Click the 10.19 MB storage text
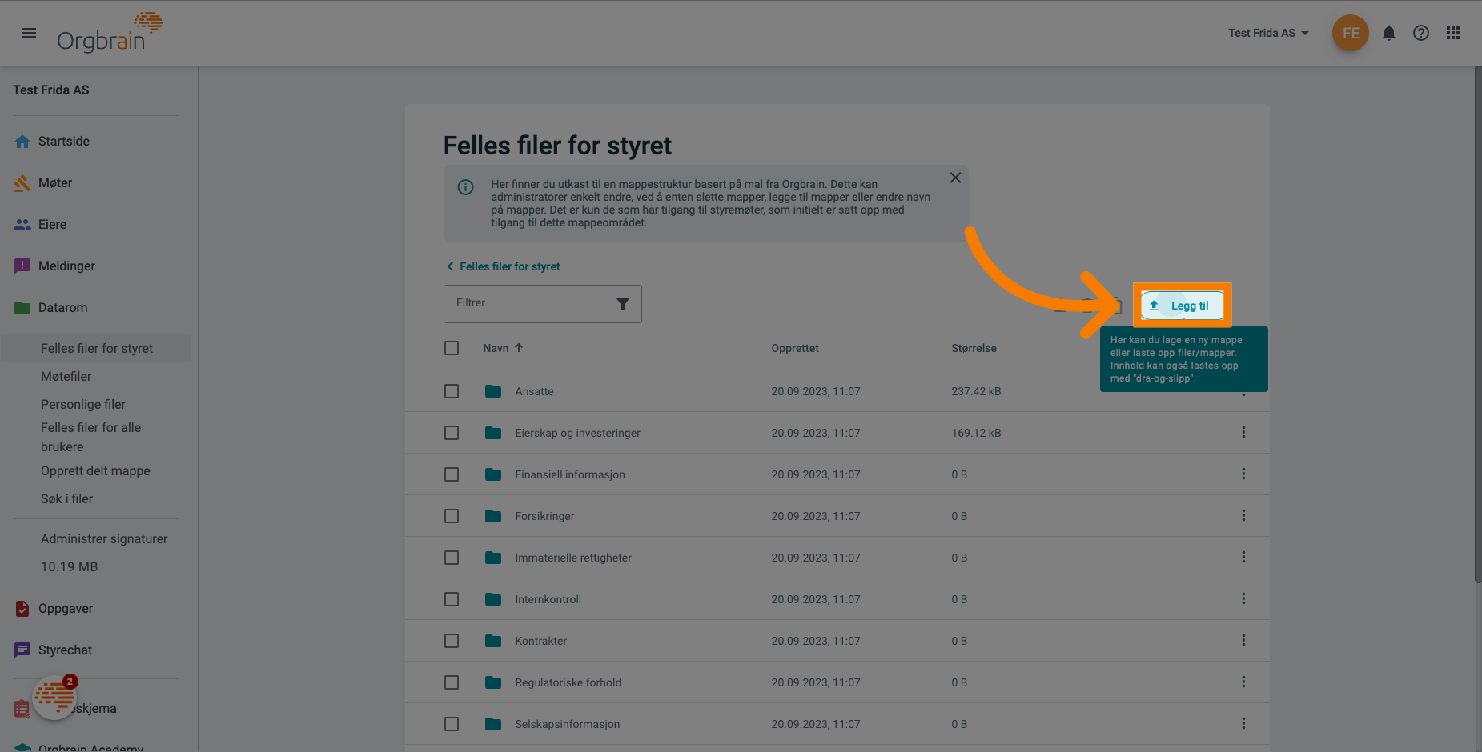This screenshot has height=752, width=1482. [70, 566]
